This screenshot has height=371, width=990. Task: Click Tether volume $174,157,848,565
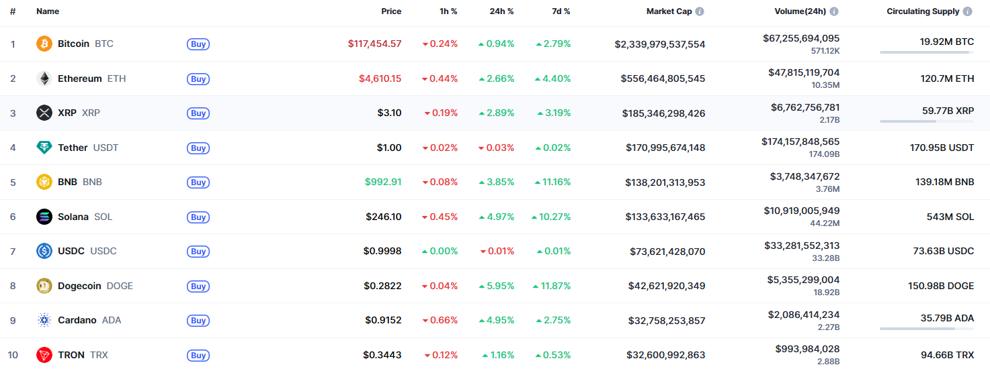tap(800, 142)
